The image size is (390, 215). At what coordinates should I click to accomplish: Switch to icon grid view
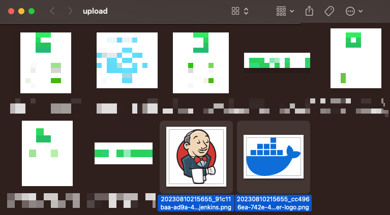pyautogui.click(x=235, y=11)
